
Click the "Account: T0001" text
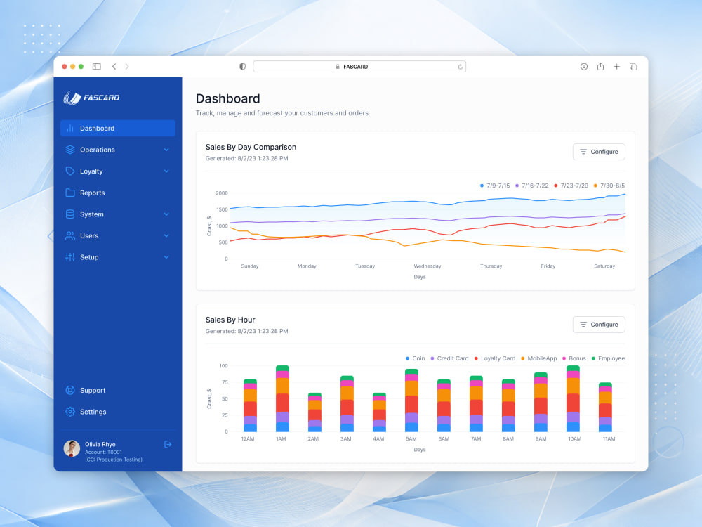point(103,452)
